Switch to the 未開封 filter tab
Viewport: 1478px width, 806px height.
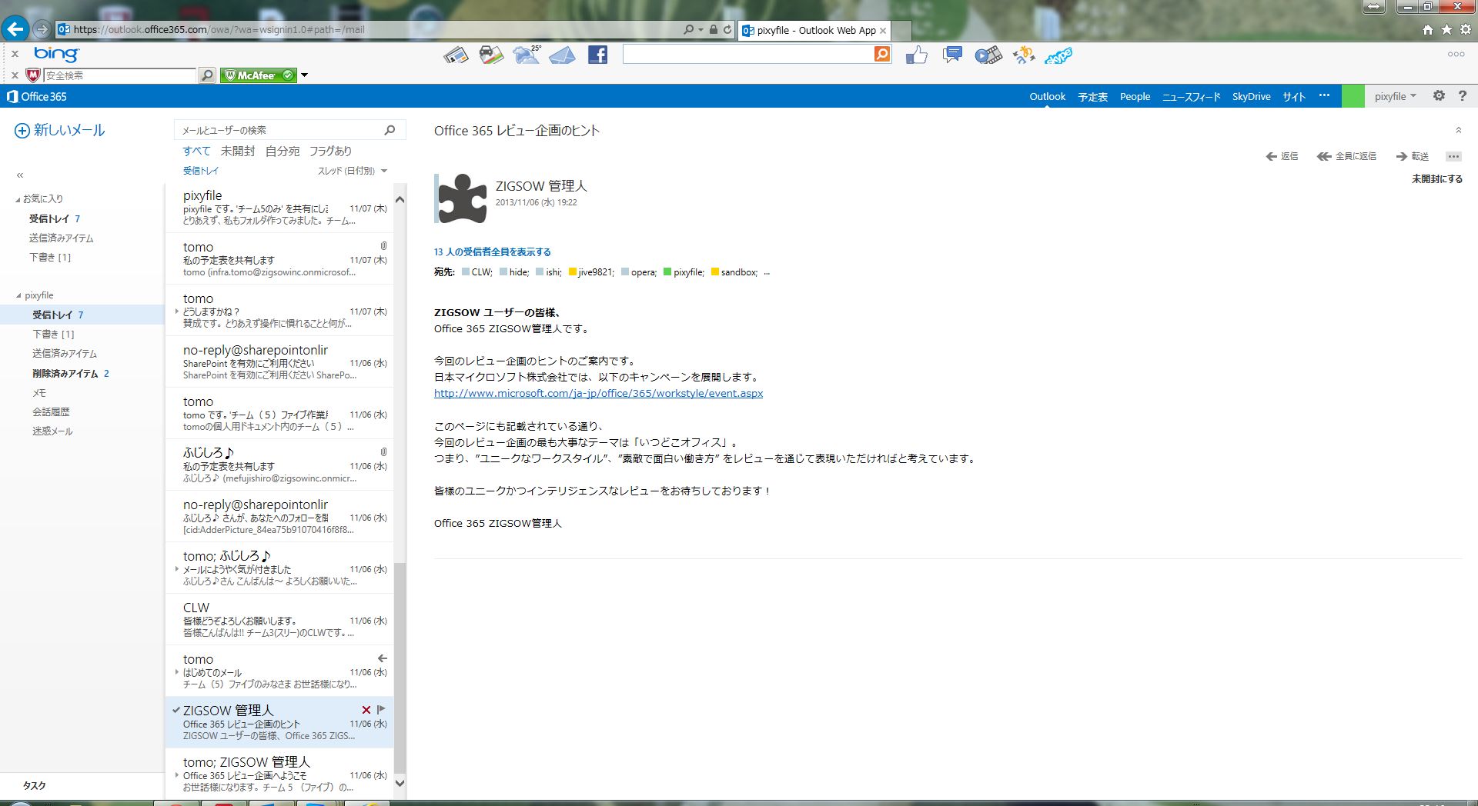[x=237, y=151]
